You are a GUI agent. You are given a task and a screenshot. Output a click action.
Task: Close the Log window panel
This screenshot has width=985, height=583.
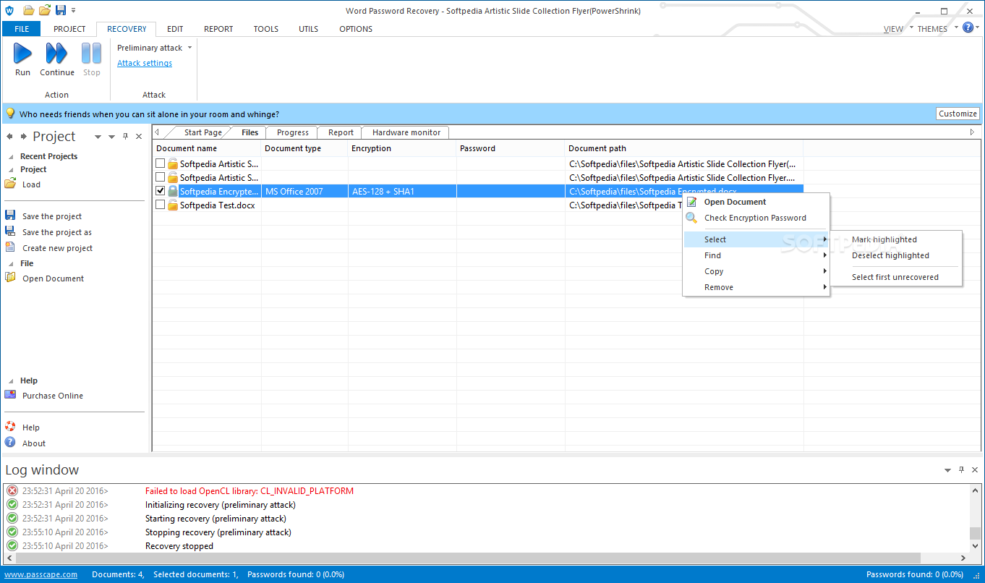click(x=975, y=470)
